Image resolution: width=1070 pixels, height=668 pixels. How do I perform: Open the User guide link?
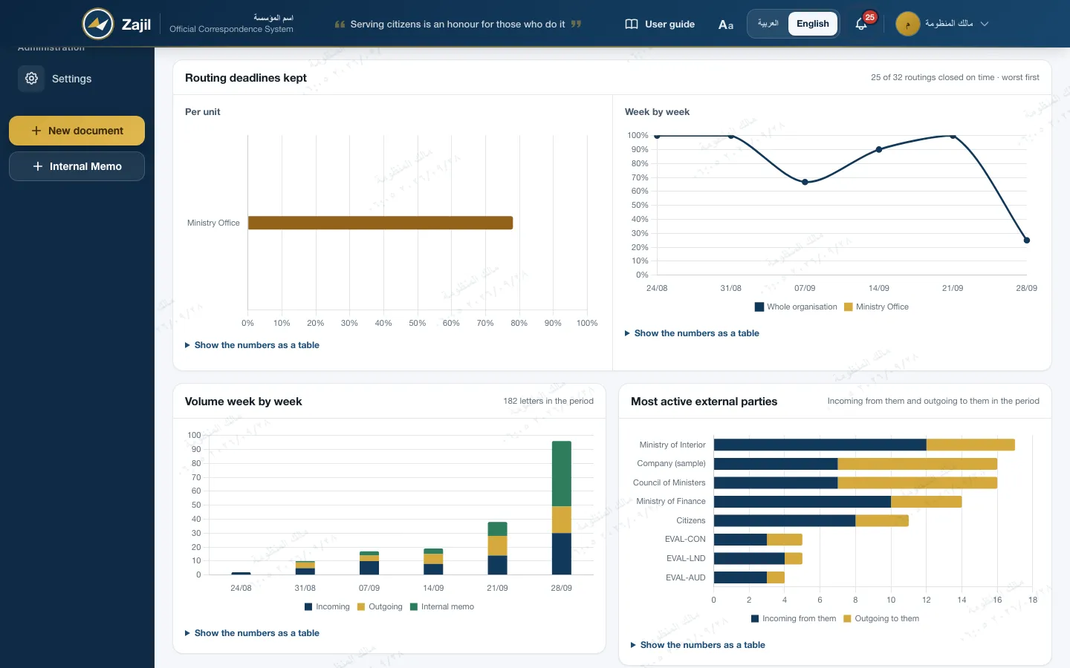click(660, 24)
